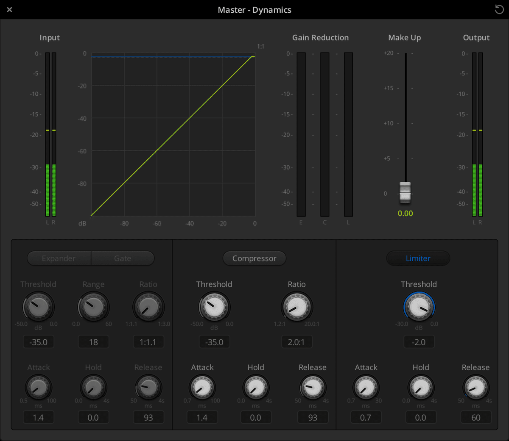The image size is (509, 441).
Task: Select Expander Ratio field showing 1:1.1
Action: click(x=148, y=342)
